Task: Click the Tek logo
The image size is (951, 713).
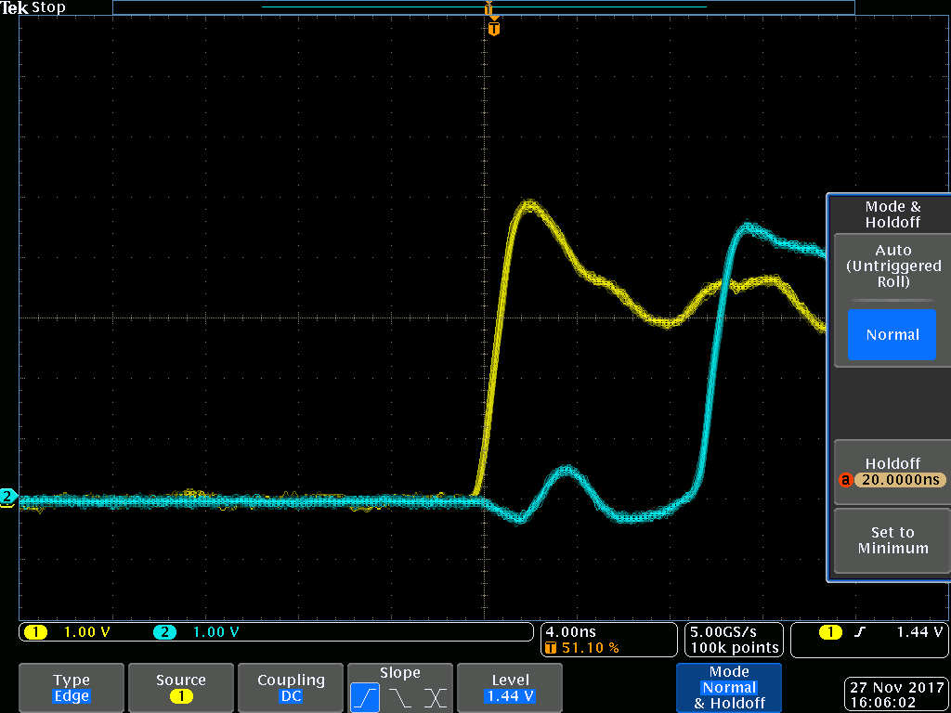Action: coord(15,7)
